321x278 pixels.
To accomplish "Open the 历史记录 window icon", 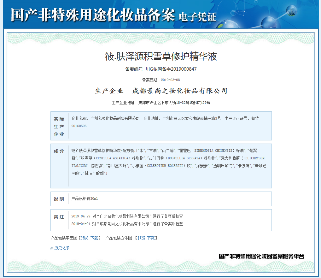I will pos(51,248).
